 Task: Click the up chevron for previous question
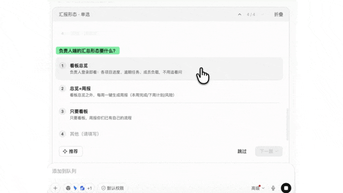[x=240, y=14]
